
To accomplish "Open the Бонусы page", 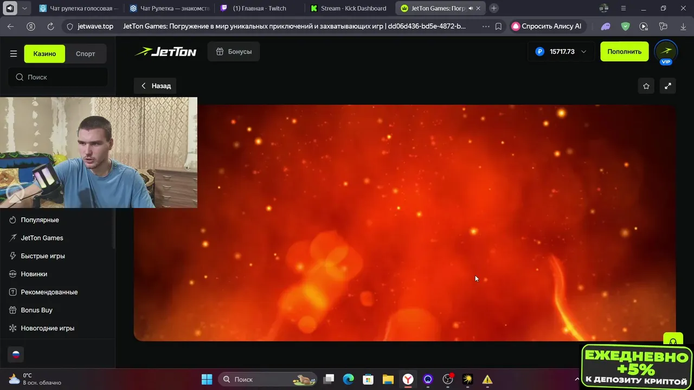I will coord(234,51).
